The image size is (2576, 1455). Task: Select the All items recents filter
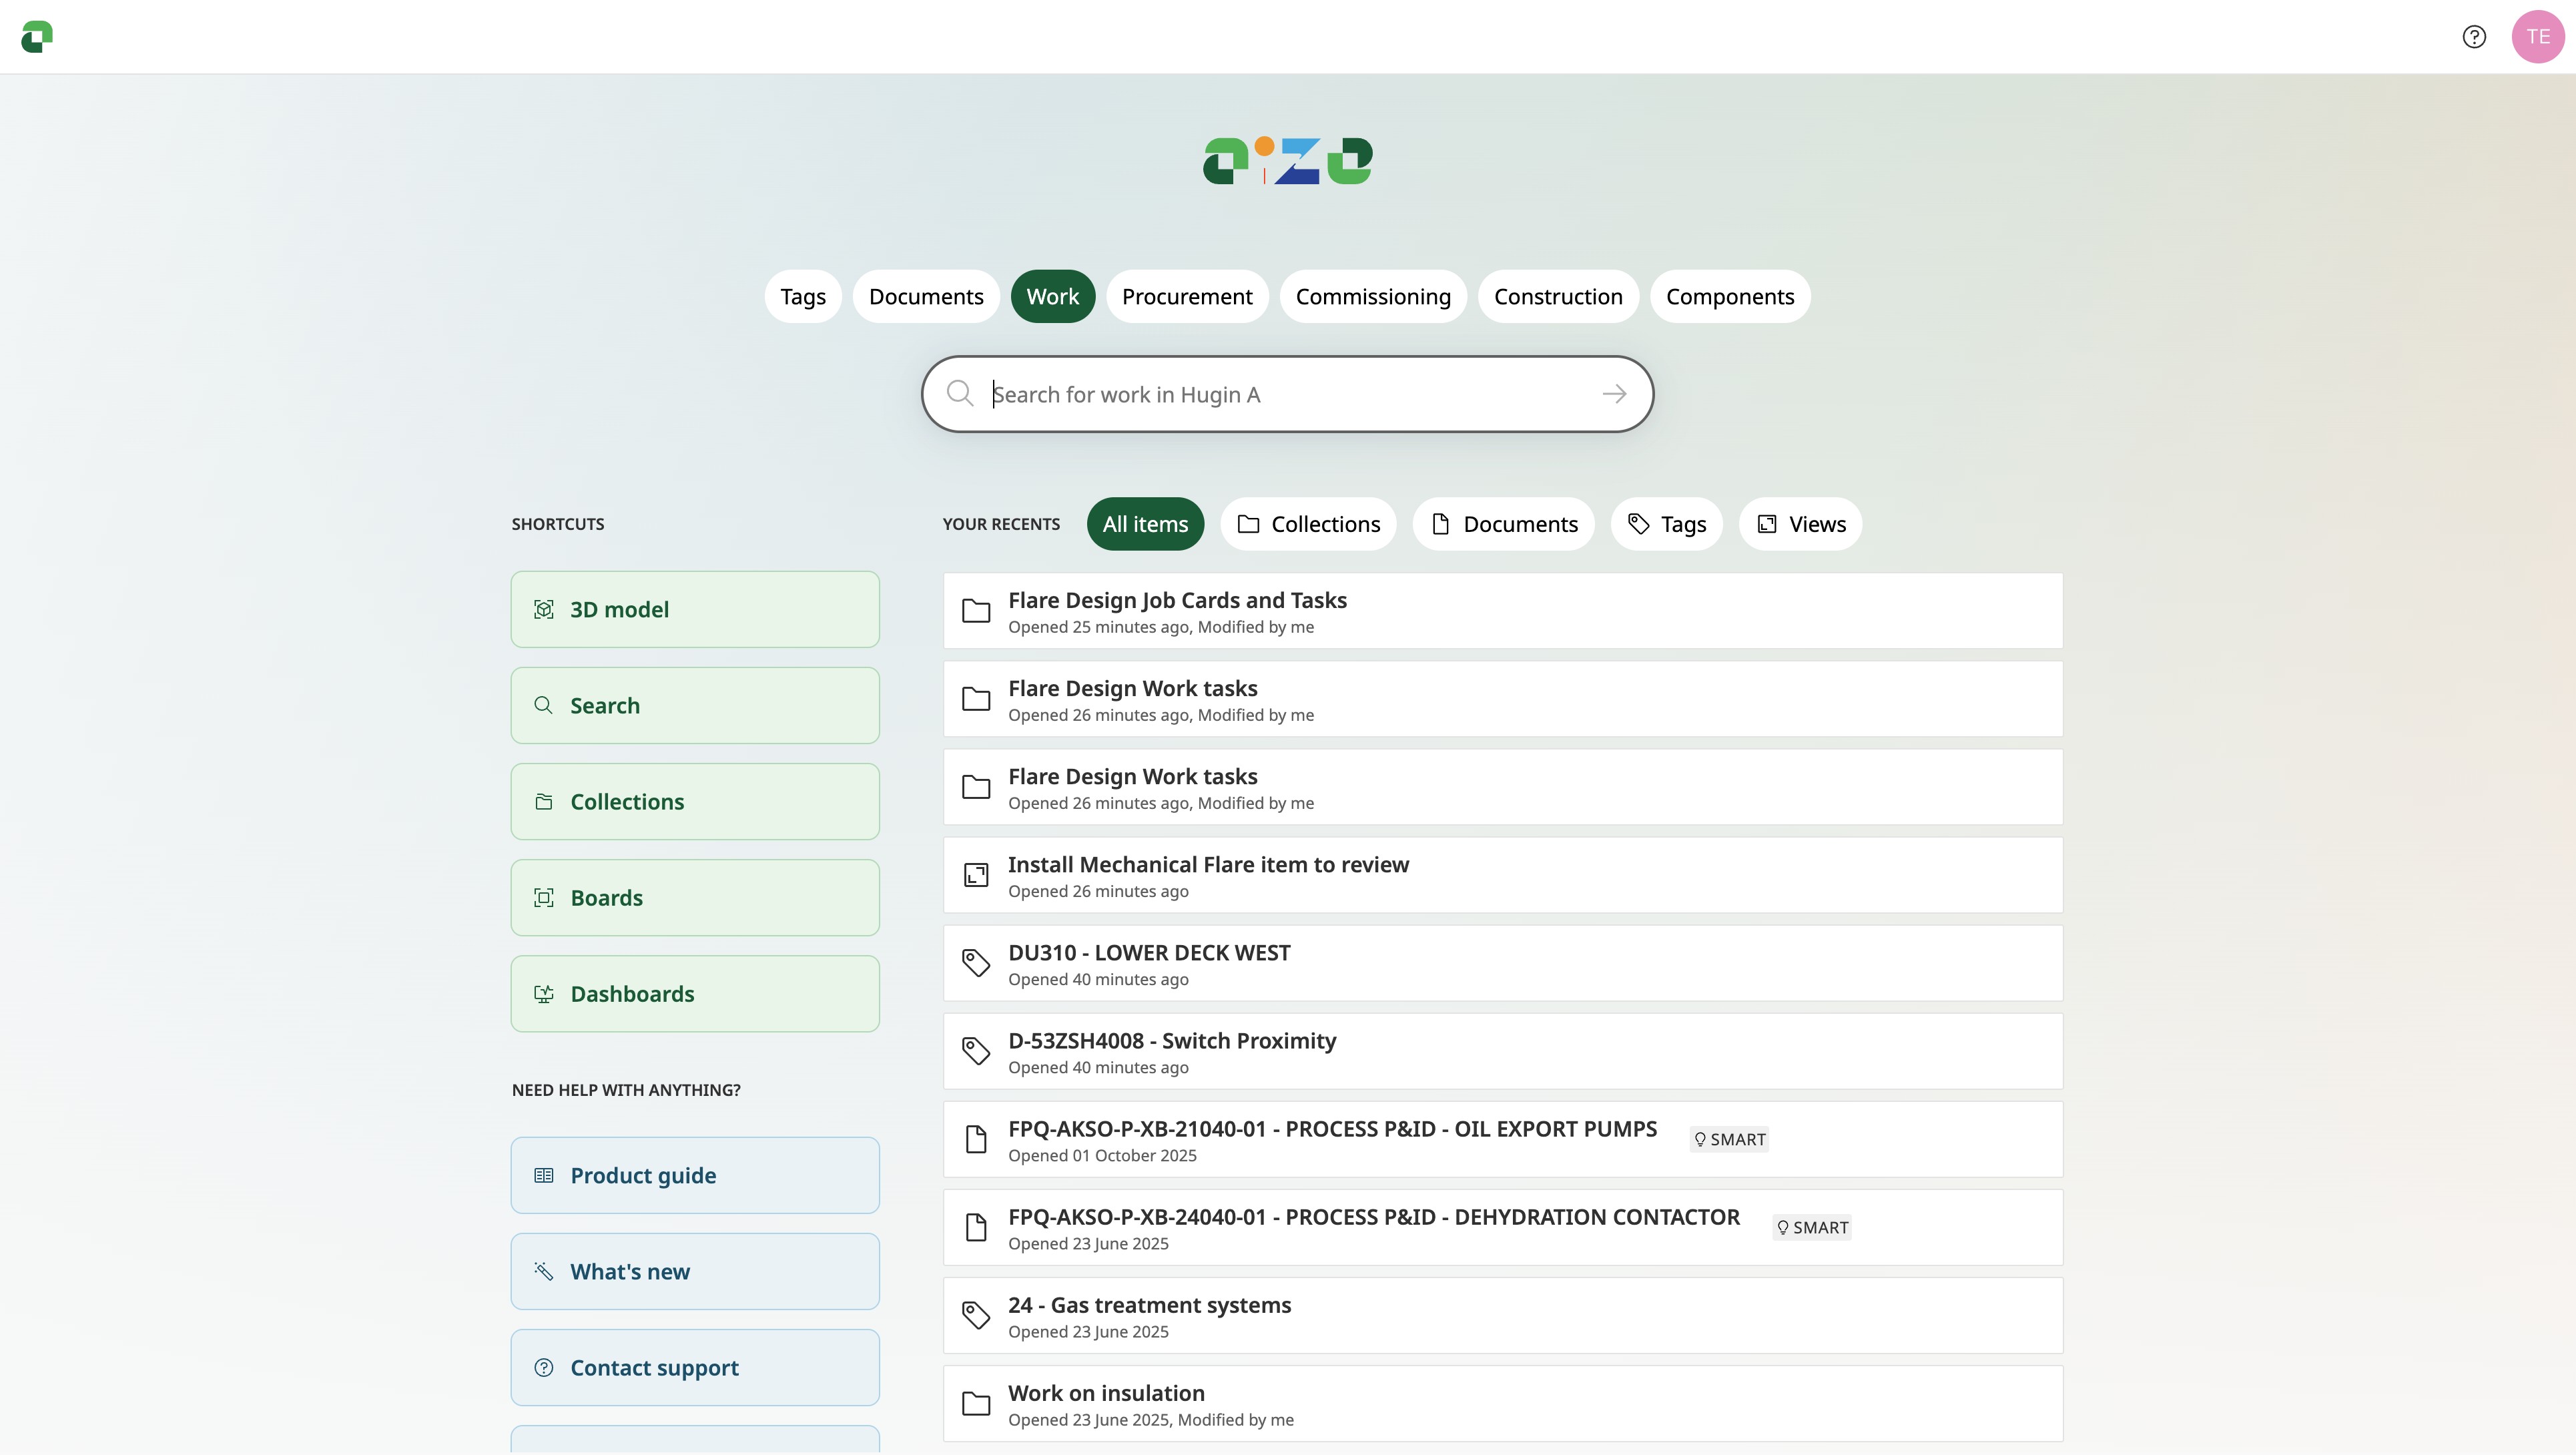[x=1144, y=524]
